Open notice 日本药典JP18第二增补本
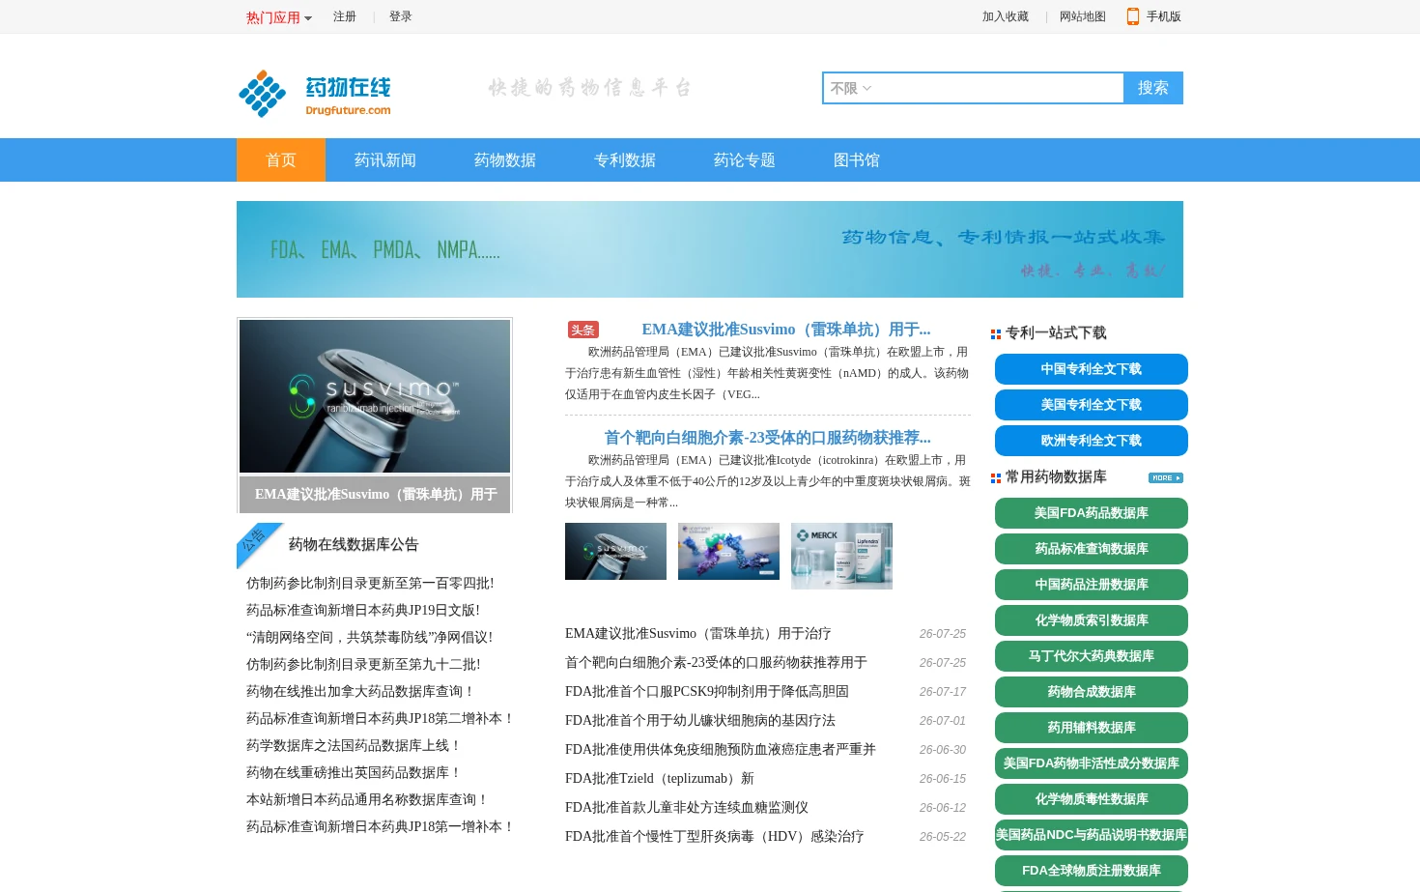 [381, 719]
